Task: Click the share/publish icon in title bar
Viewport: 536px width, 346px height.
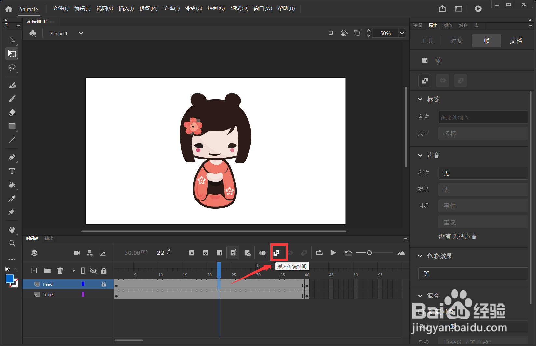Action: click(442, 9)
